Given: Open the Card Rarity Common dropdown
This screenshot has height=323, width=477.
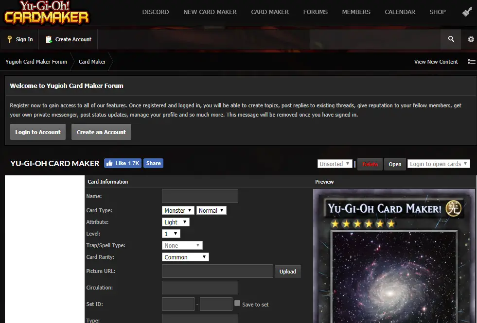Looking at the screenshot, I should click(x=185, y=257).
